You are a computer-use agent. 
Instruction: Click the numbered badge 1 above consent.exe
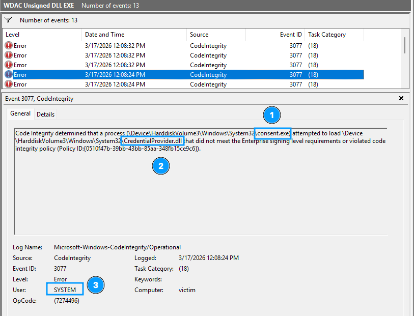pos(272,115)
